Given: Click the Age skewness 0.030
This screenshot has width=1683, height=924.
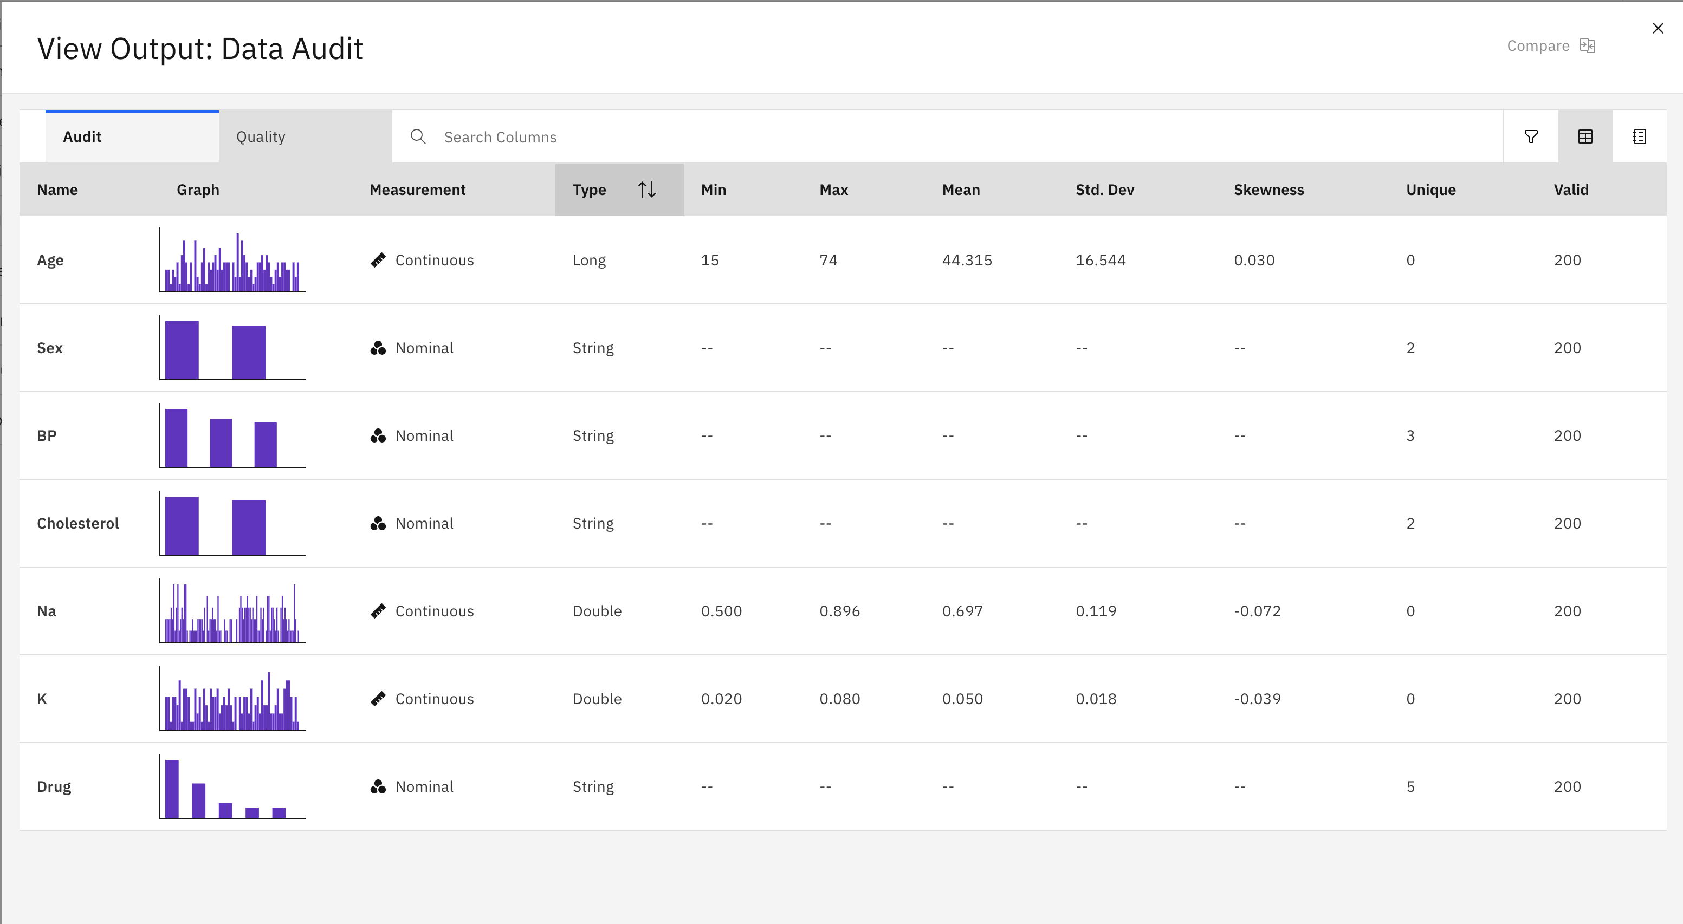Looking at the screenshot, I should [1254, 260].
